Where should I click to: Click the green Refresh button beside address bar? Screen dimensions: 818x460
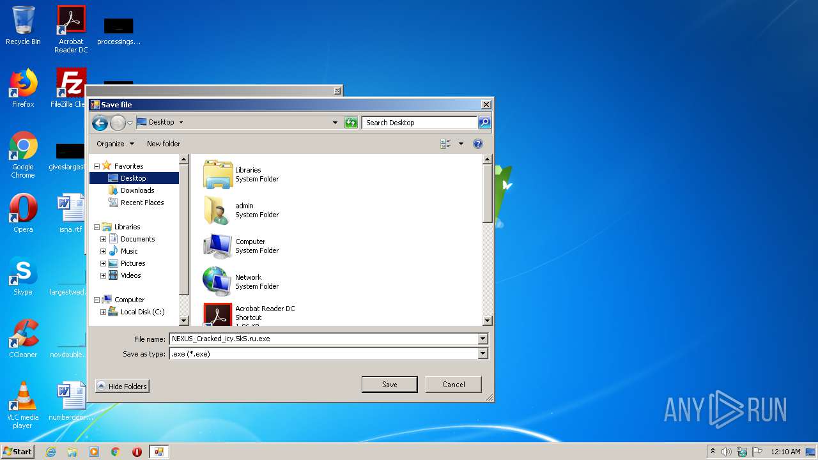[351, 123]
